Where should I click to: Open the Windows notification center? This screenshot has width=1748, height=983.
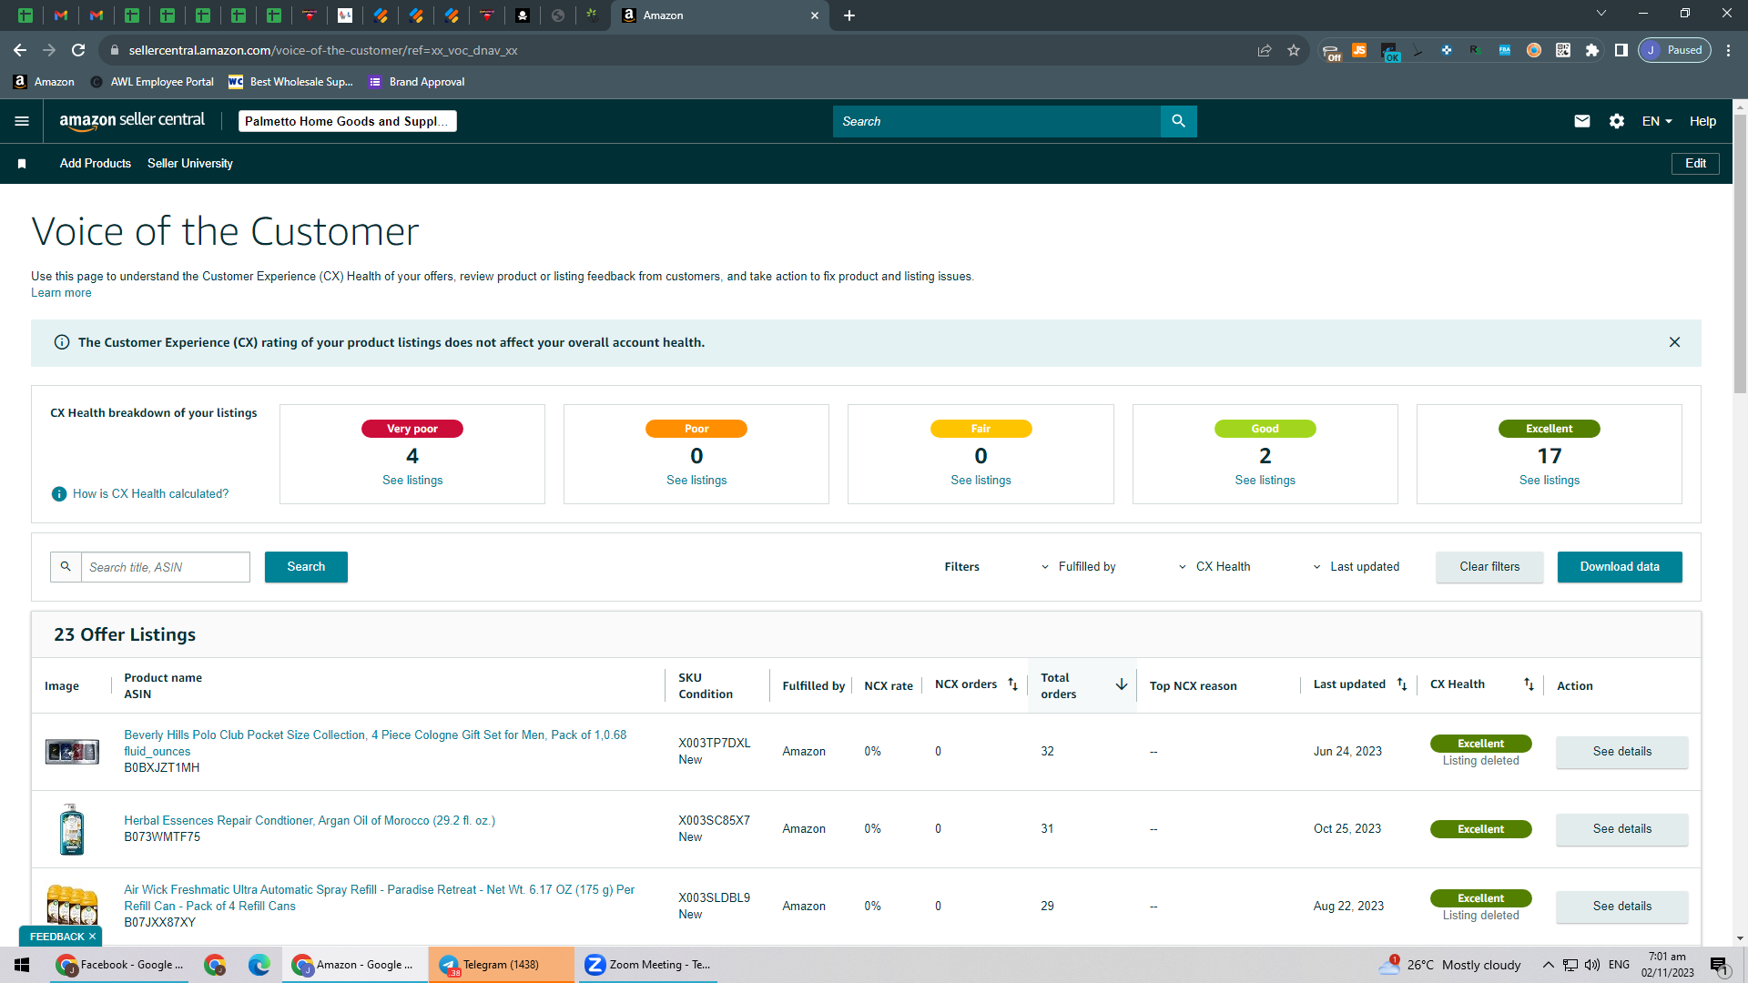pos(1719,965)
